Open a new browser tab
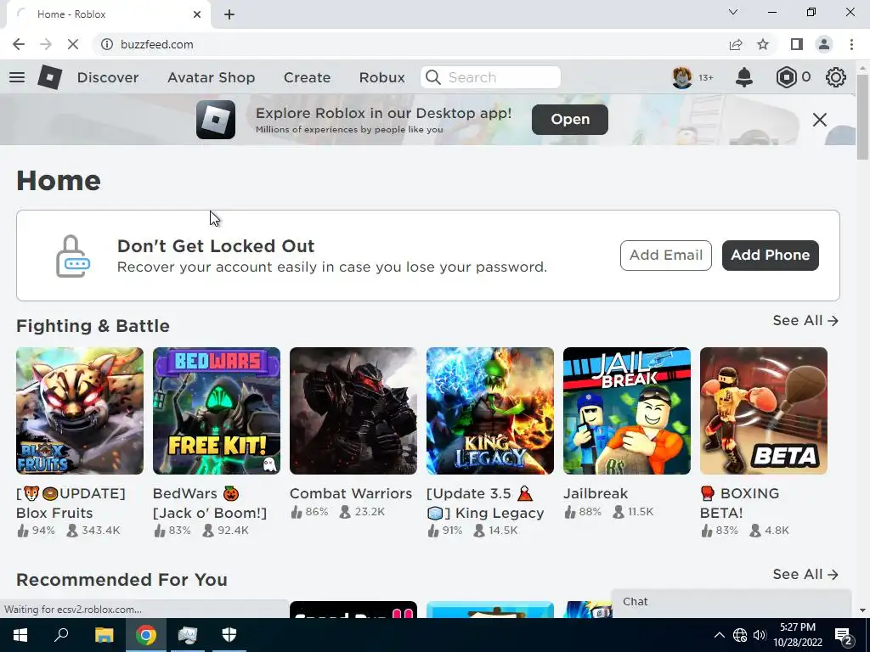 click(x=229, y=14)
